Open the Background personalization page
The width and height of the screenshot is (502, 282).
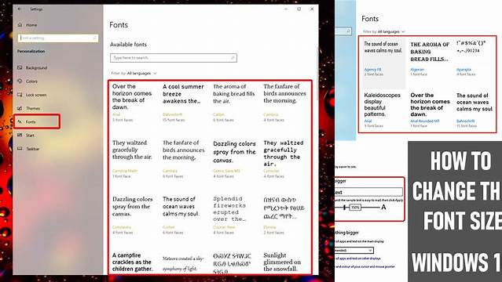[x=37, y=67]
